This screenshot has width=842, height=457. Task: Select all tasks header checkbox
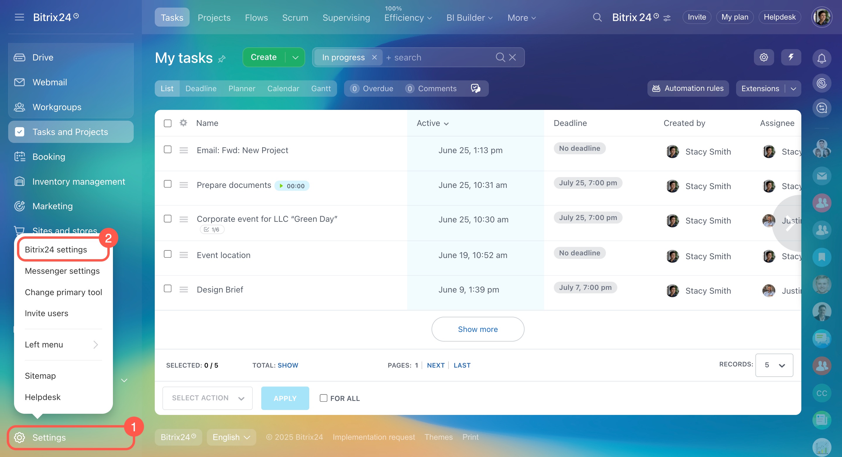(167, 123)
